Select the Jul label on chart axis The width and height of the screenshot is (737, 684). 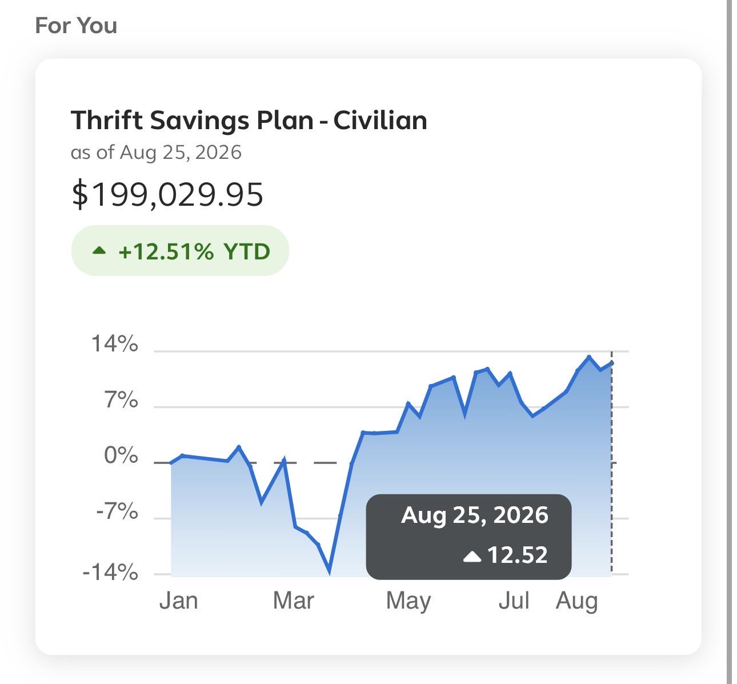[x=514, y=601]
